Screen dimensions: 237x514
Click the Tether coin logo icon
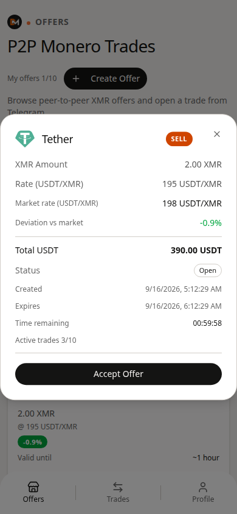tap(25, 139)
